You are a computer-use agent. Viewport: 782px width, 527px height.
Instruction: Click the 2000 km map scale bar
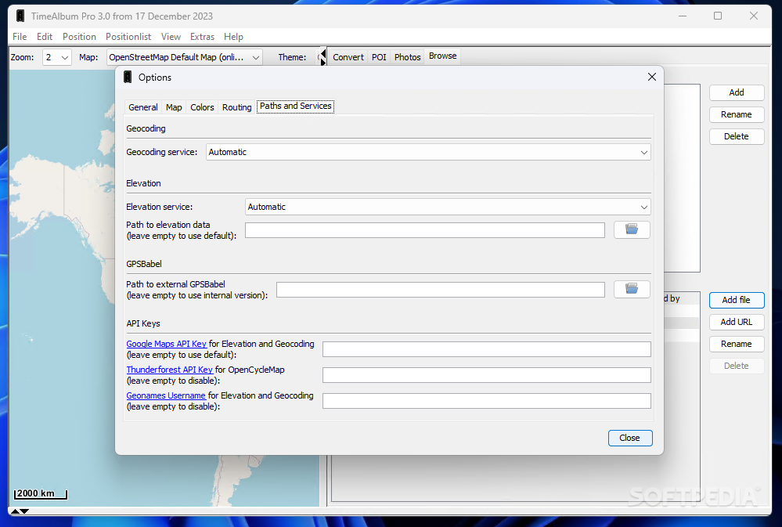40,493
